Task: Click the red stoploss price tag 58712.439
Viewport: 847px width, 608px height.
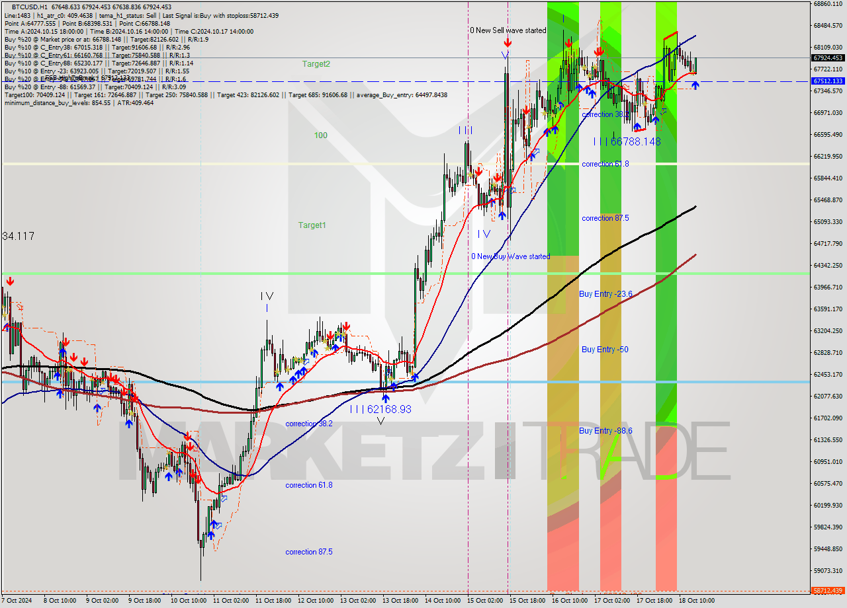Action: point(828,590)
